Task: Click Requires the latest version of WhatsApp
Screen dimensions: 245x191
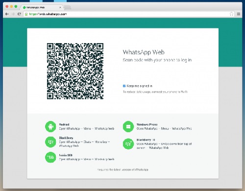Action: click(x=122, y=169)
